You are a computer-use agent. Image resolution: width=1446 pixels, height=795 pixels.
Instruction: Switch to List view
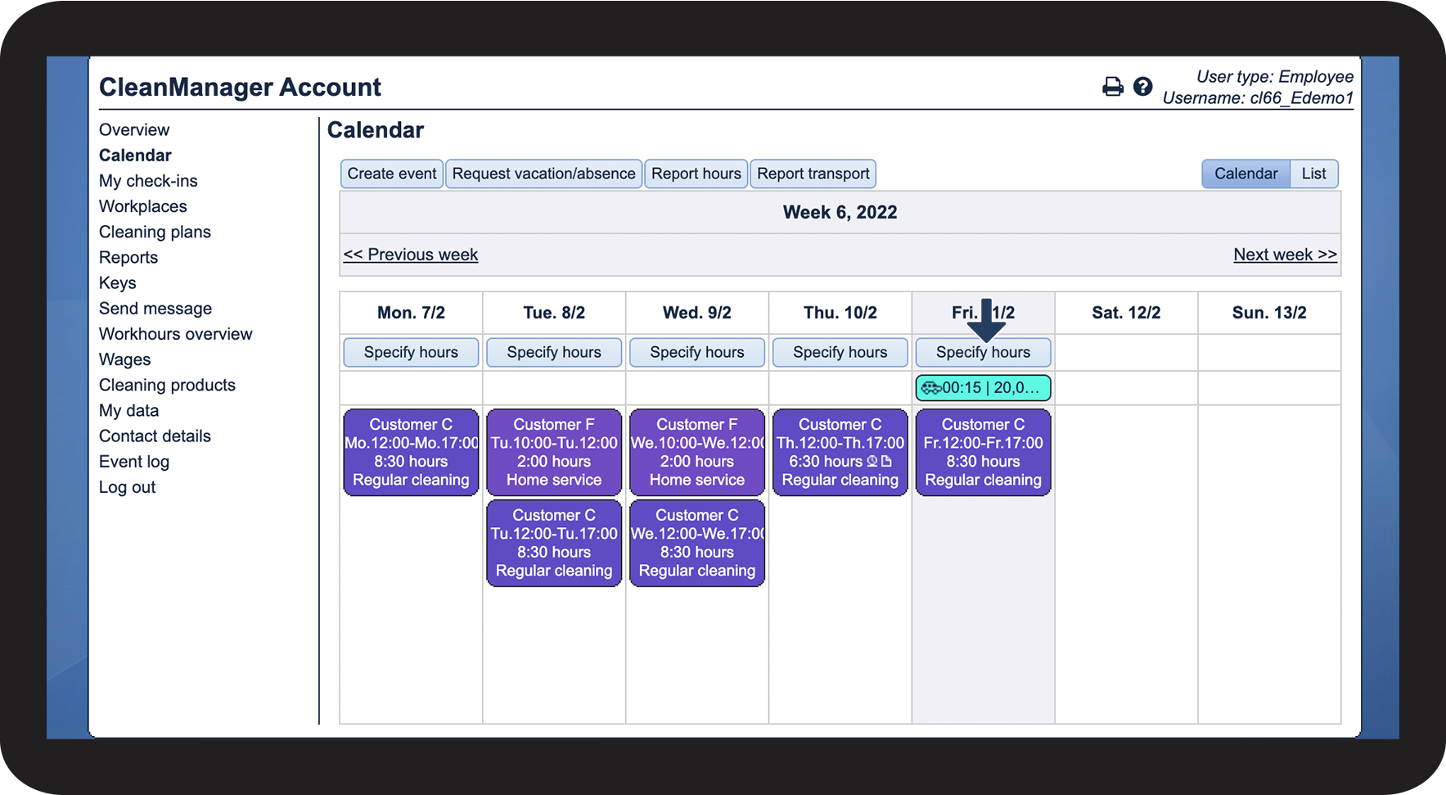1313,174
